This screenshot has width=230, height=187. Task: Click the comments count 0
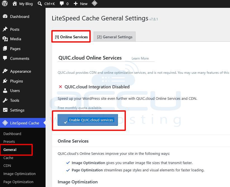(67, 4)
